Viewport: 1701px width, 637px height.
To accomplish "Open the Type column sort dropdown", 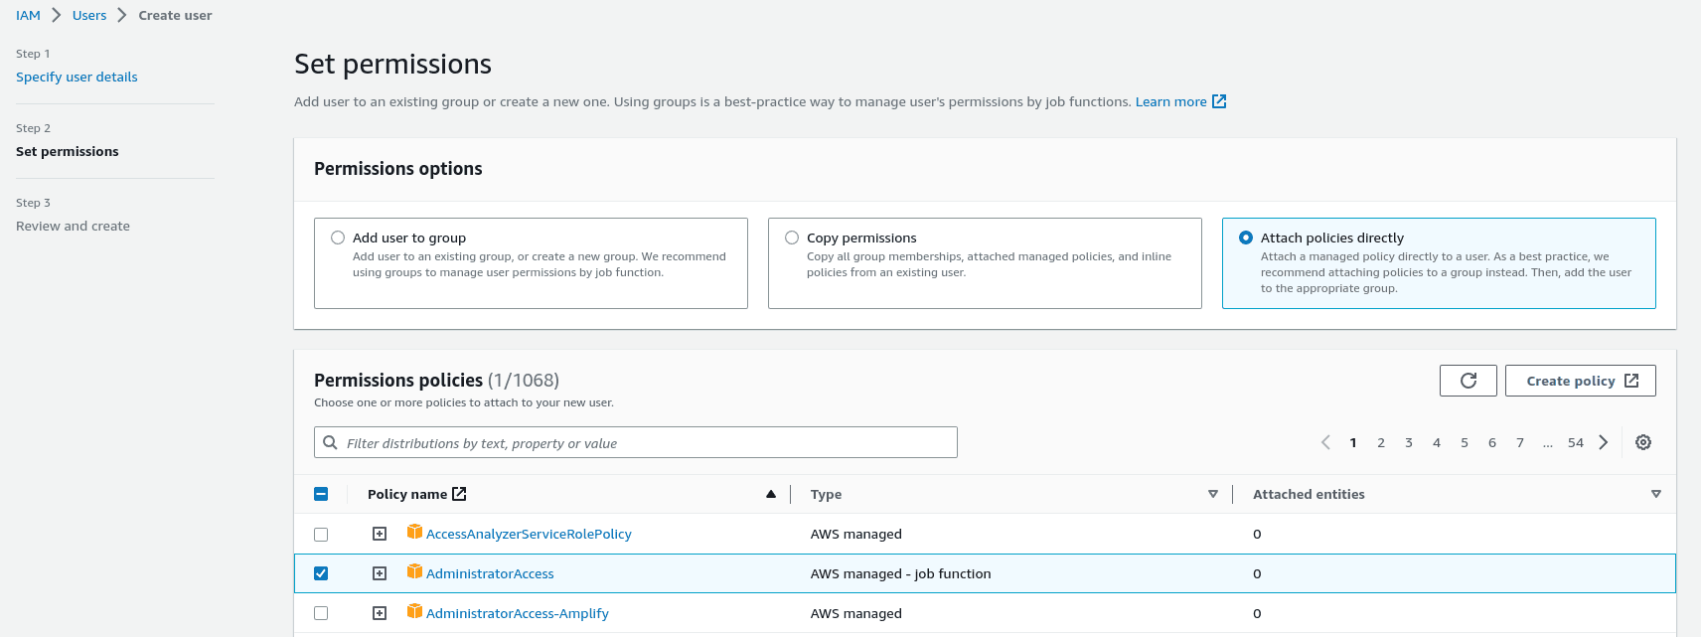I will click(1213, 494).
